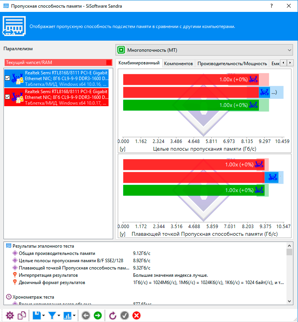Click the gray checkmark OK icon
The image size is (298, 322).
pos(124,315)
